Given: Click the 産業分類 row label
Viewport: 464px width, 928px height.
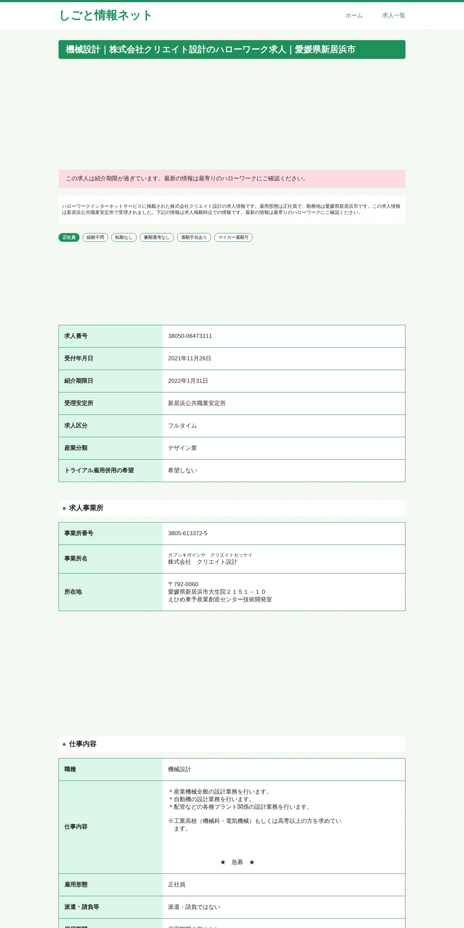Looking at the screenshot, I should pos(76,448).
